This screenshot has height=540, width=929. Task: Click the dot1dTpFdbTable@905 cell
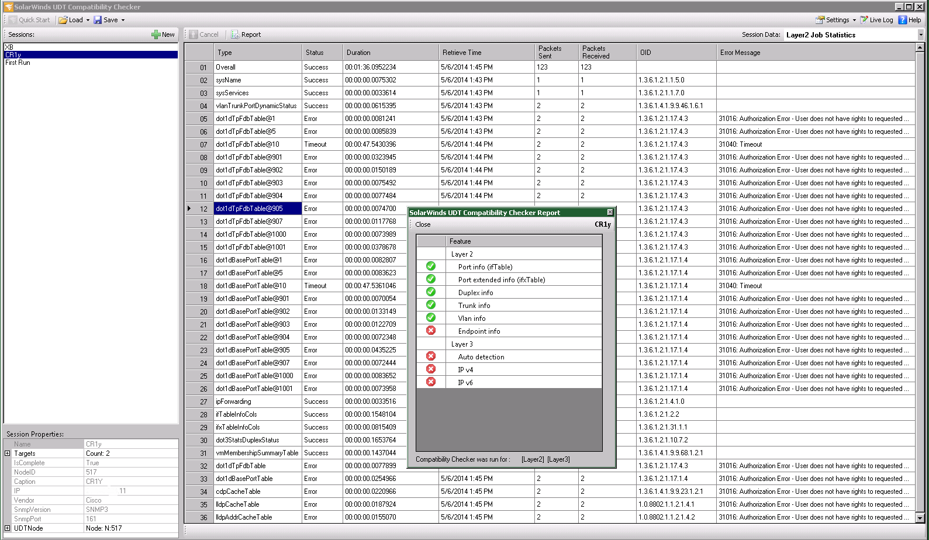[x=258, y=209]
